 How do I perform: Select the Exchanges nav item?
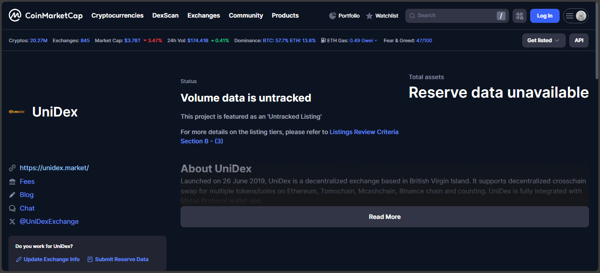[203, 15]
